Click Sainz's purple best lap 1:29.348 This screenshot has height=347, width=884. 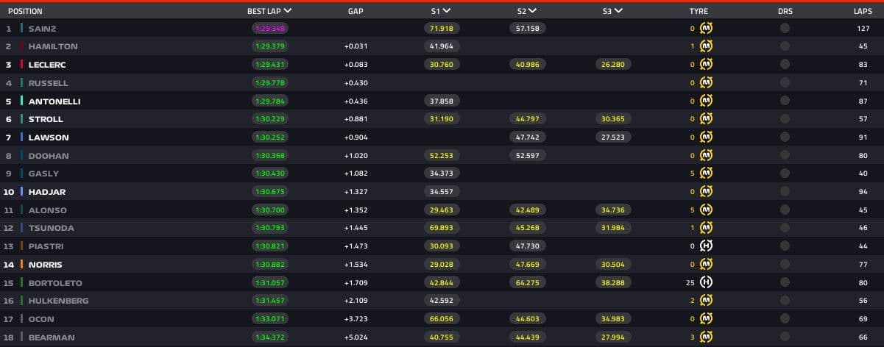click(x=269, y=28)
